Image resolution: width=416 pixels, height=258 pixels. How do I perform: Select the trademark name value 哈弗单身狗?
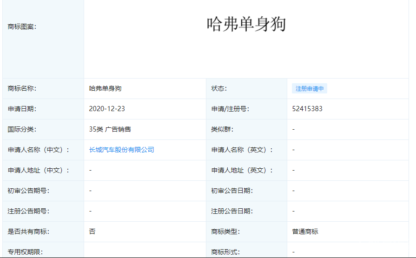tap(105, 88)
